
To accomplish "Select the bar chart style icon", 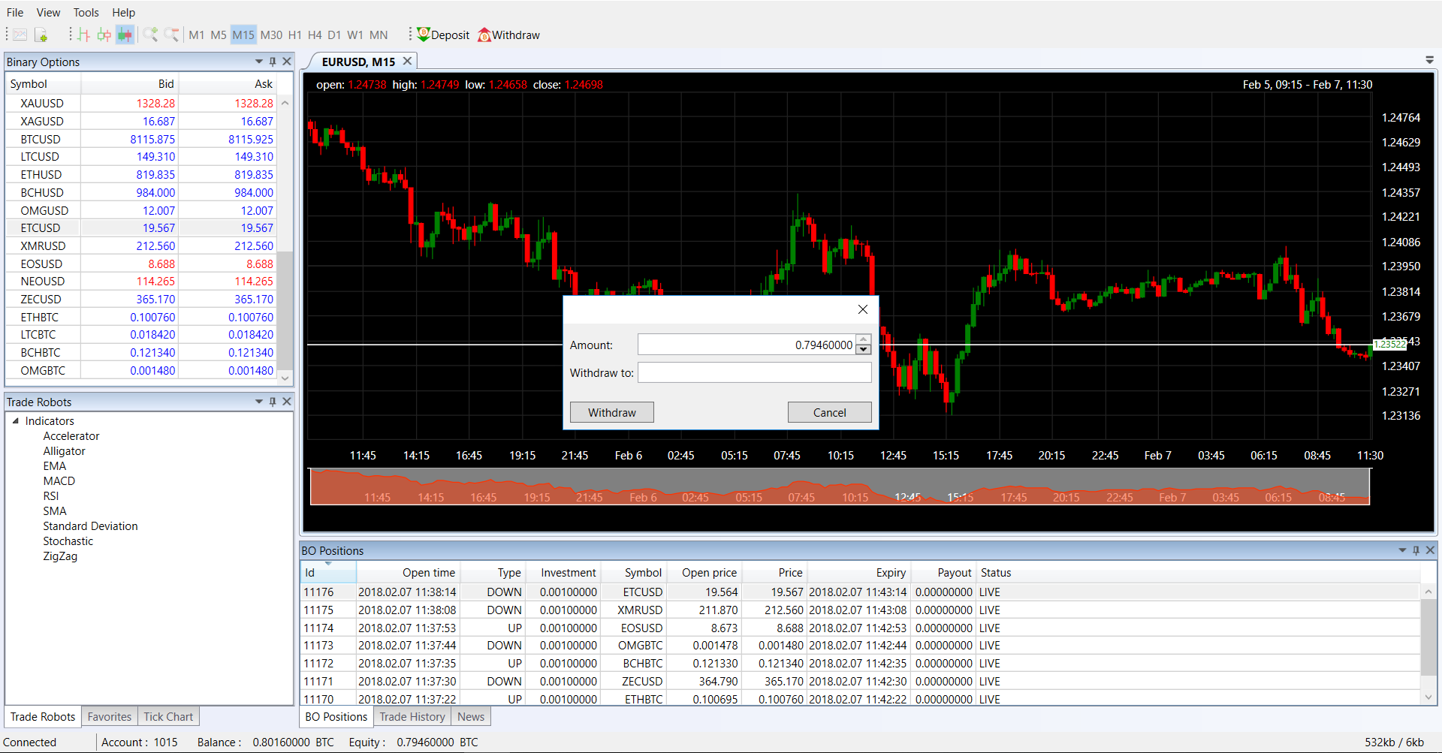I will pos(83,35).
